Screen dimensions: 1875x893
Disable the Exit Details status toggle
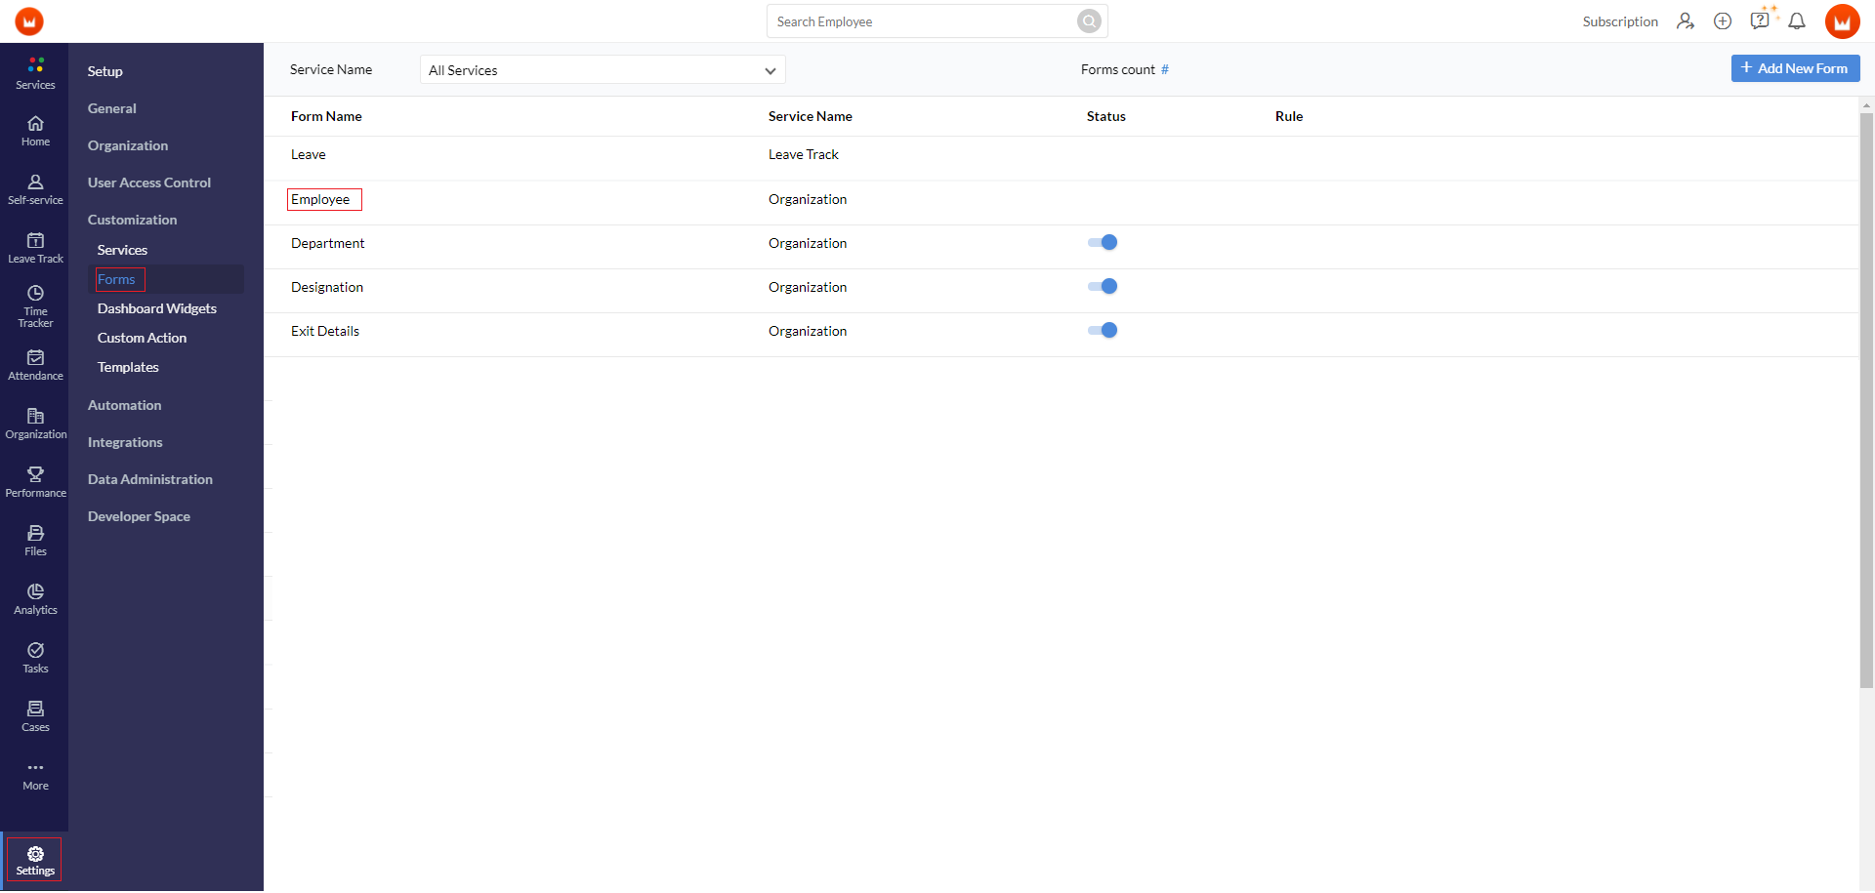pyautogui.click(x=1102, y=330)
